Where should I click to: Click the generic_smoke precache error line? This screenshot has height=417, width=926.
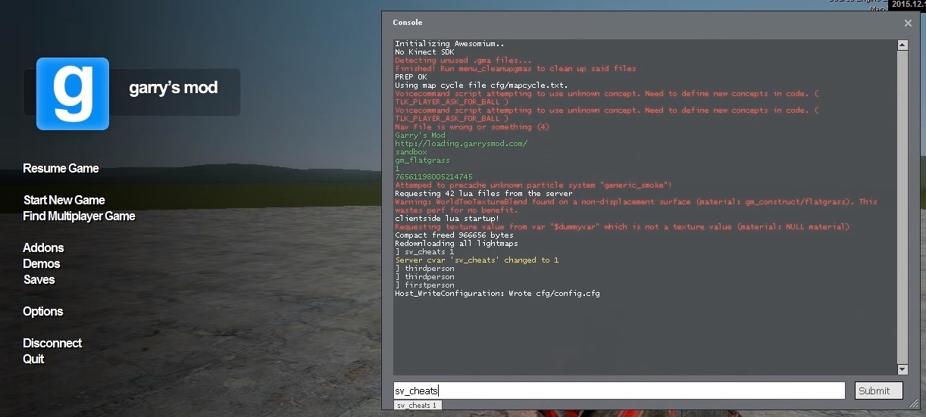click(x=533, y=185)
